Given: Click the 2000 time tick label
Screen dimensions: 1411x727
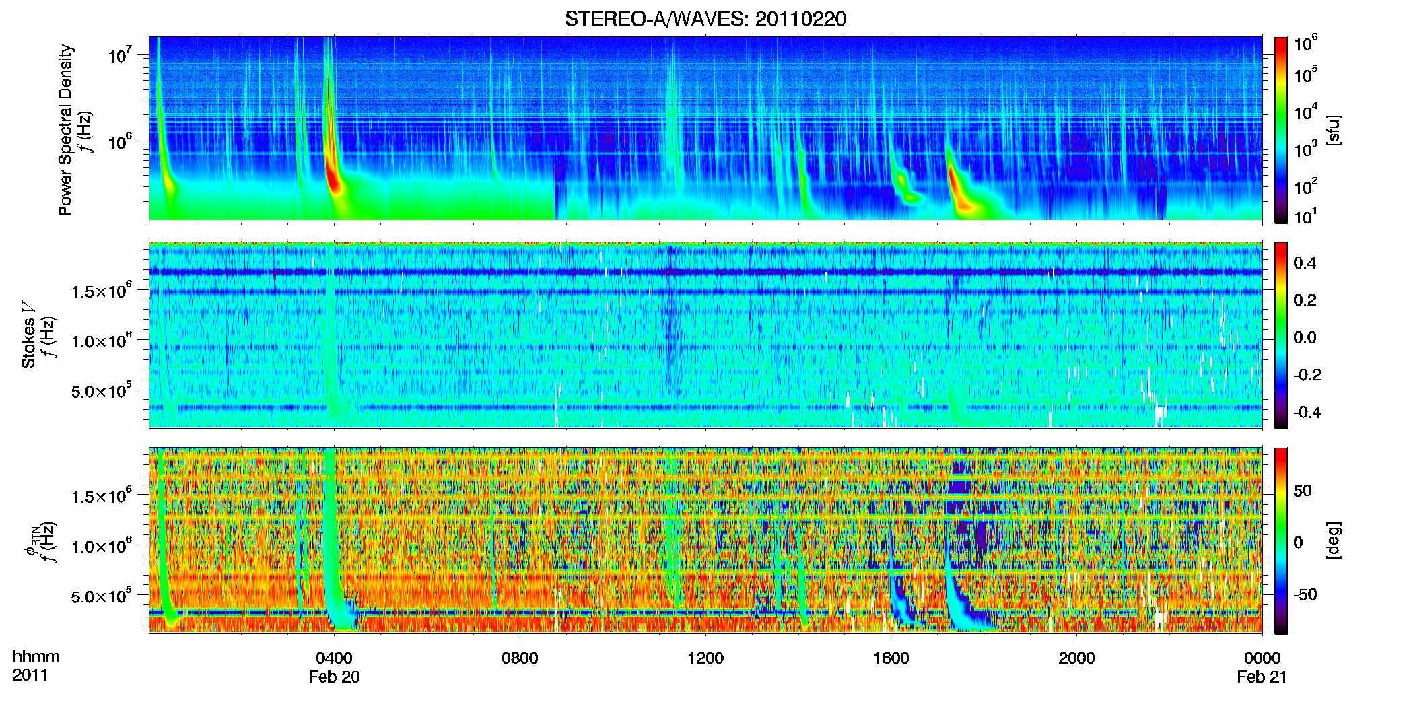Looking at the screenshot, I should 1076,658.
